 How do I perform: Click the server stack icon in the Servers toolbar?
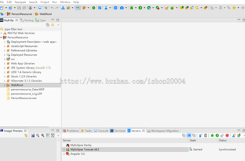click(x=239, y=135)
